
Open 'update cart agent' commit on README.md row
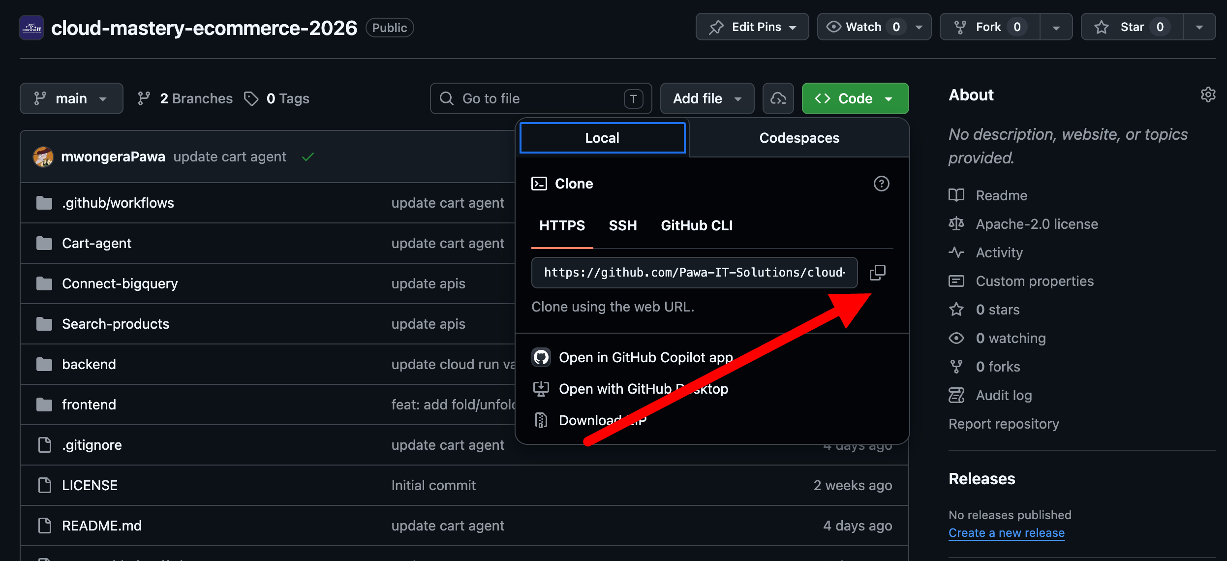click(448, 526)
